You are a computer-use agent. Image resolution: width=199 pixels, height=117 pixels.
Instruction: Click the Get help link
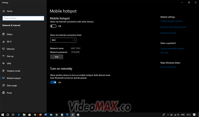[x=164, y=53]
